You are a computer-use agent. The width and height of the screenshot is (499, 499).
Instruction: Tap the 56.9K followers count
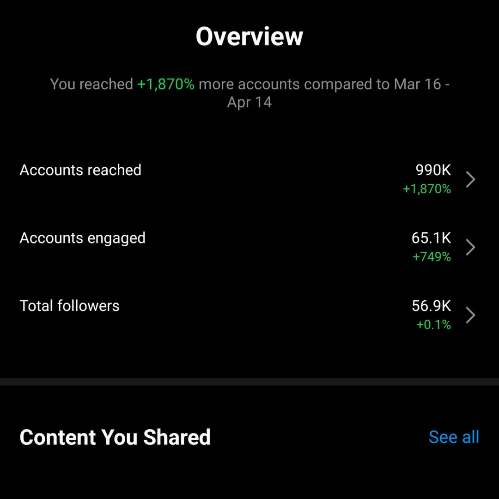[x=431, y=305]
